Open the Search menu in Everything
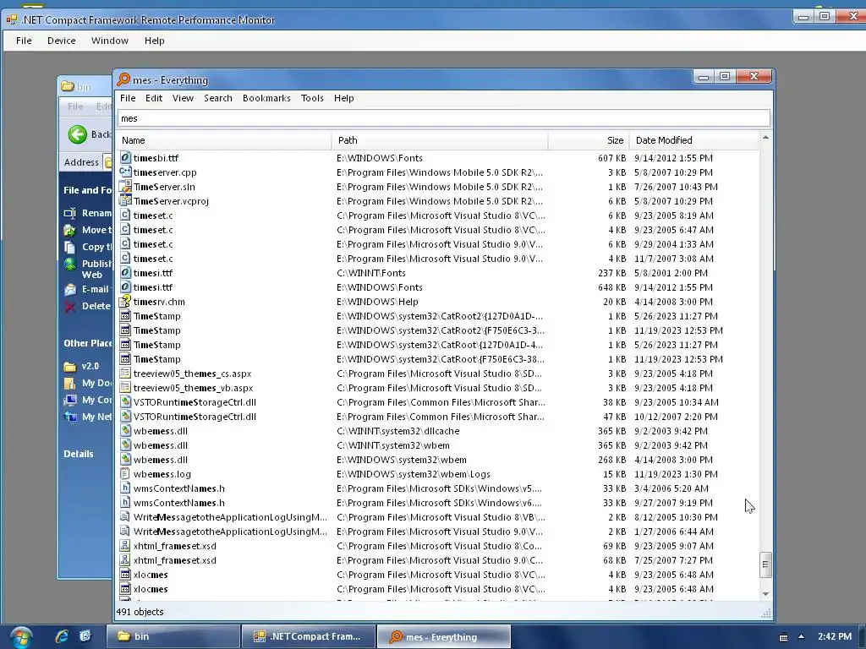This screenshot has width=866, height=649. click(x=217, y=98)
